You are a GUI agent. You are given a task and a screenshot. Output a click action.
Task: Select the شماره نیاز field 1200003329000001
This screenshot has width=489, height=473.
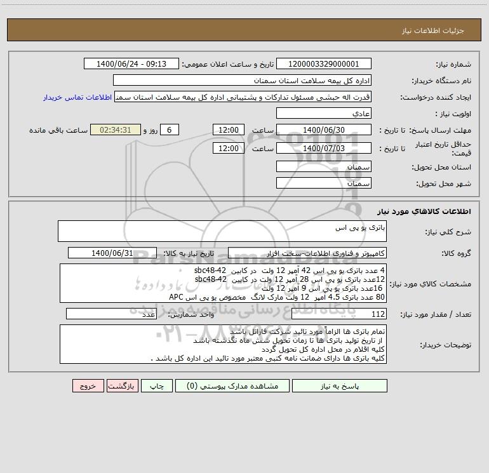[x=324, y=64]
